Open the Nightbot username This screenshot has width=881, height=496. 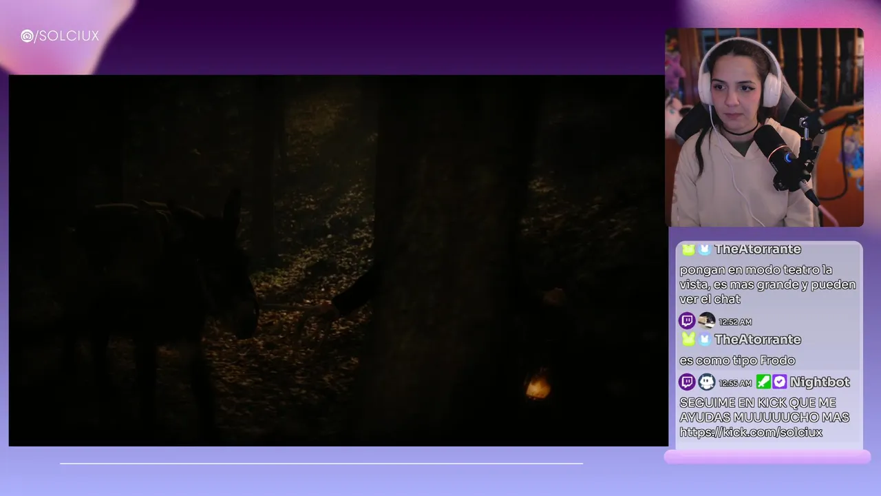point(820,382)
